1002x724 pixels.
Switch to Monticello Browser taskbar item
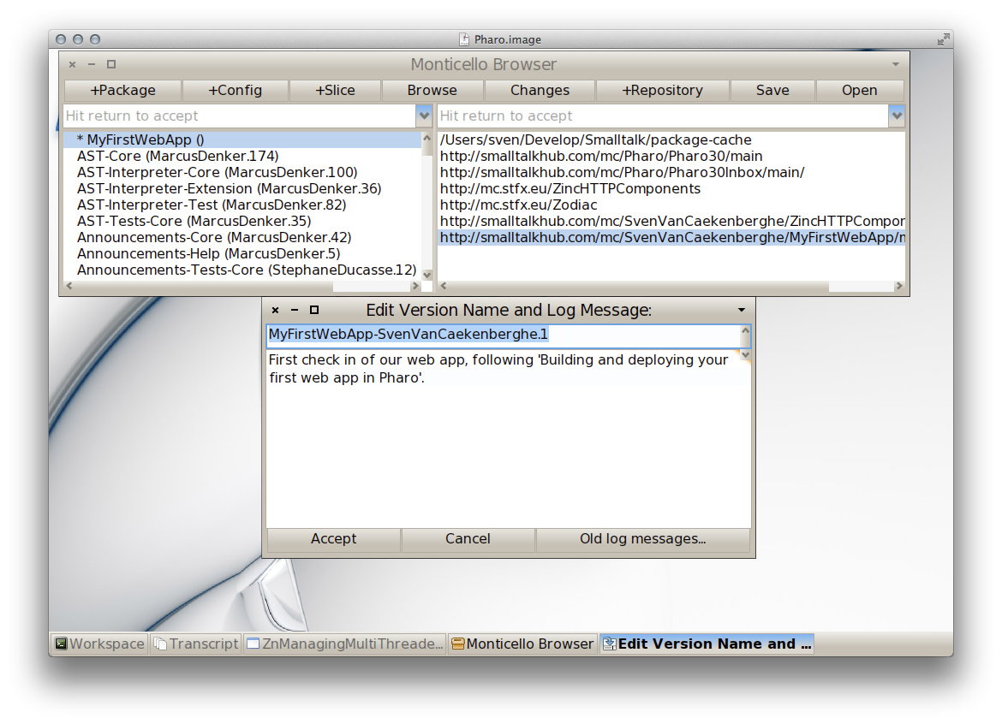tap(522, 644)
